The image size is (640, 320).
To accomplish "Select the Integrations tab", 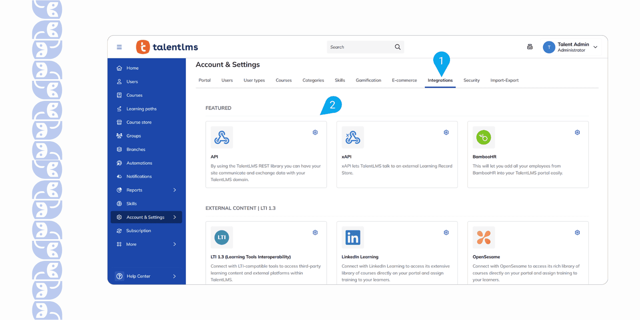I will click(440, 80).
